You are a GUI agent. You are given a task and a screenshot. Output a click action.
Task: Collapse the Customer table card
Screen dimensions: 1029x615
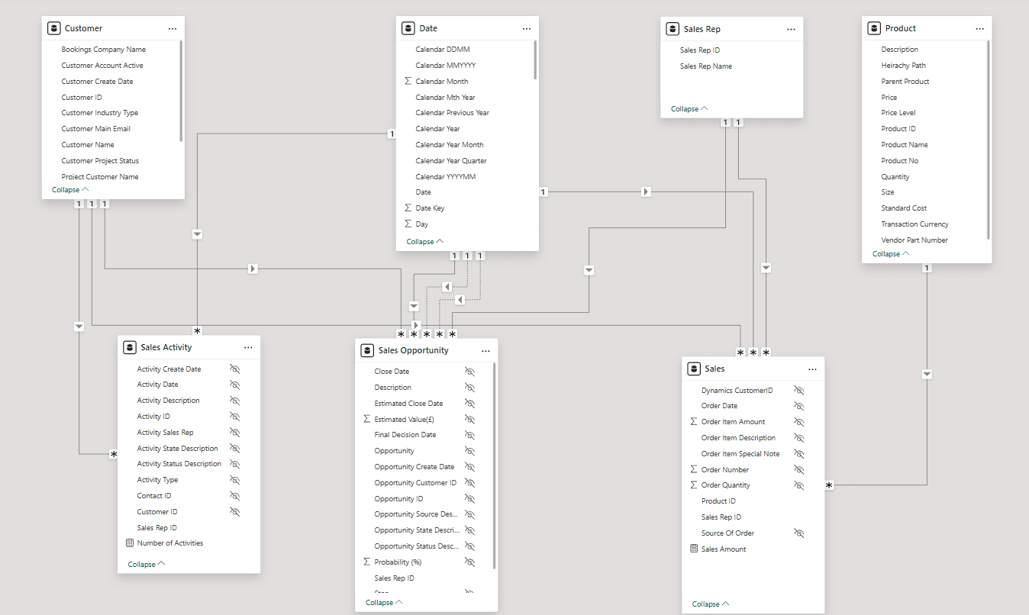(x=70, y=189)
